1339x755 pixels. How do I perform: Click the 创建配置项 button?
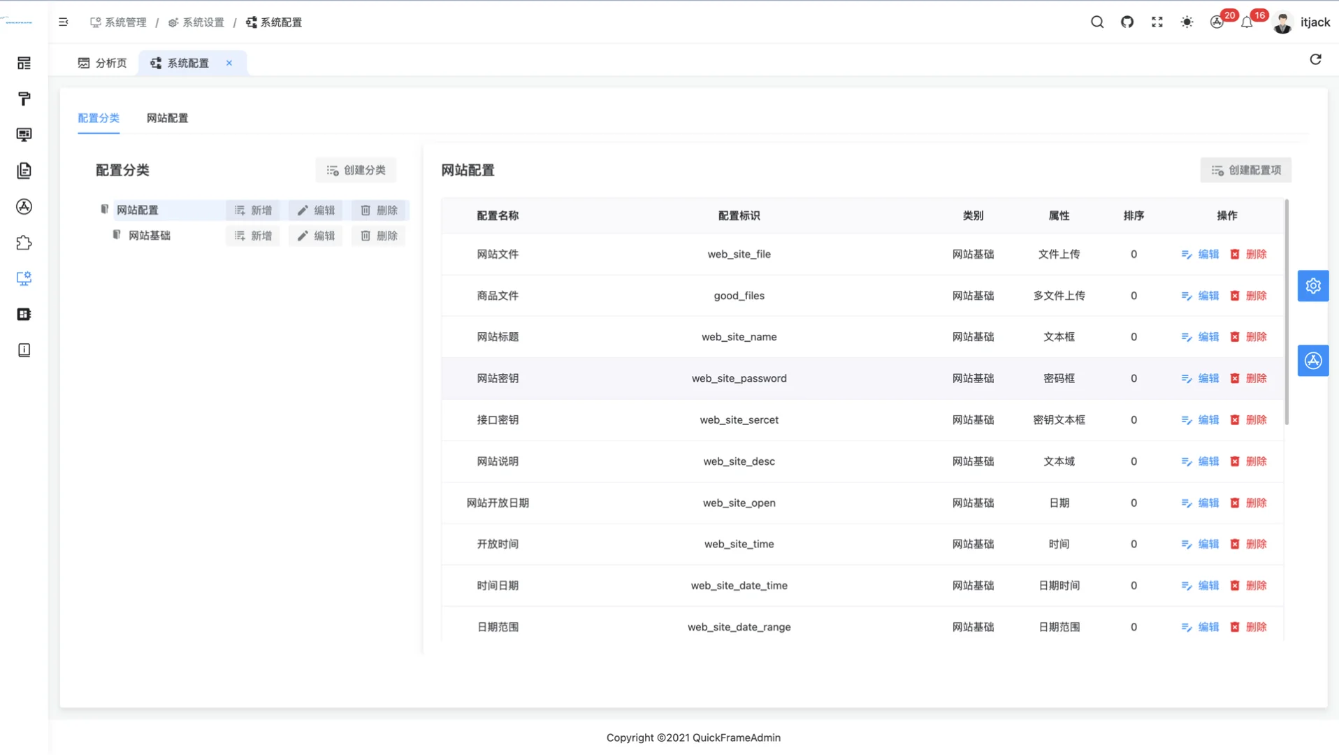[1246, 170]
